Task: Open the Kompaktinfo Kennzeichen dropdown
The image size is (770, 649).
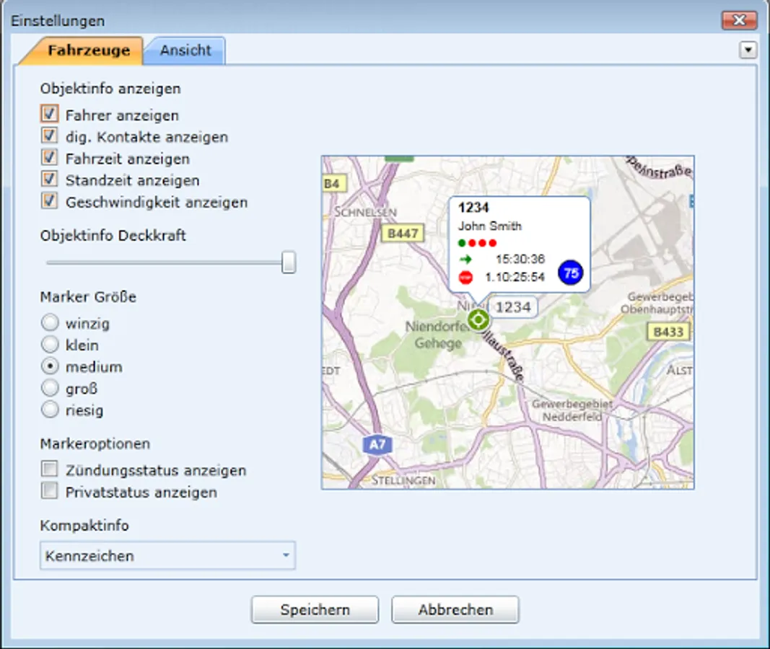Action: [167, 555]
